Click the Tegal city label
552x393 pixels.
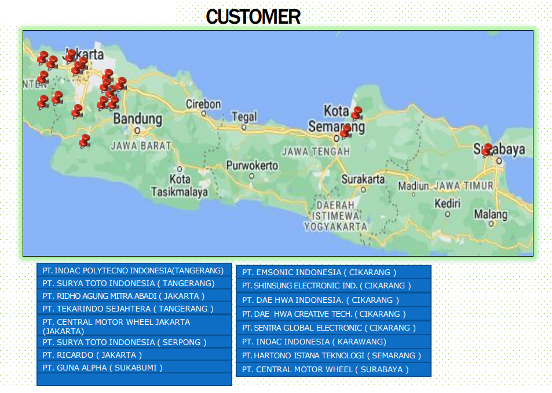pyautogui.click(x=244, y=117)
